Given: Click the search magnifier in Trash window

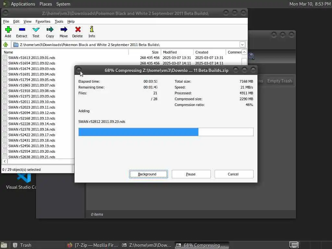Looking at the screenshot, I should 251,56.
